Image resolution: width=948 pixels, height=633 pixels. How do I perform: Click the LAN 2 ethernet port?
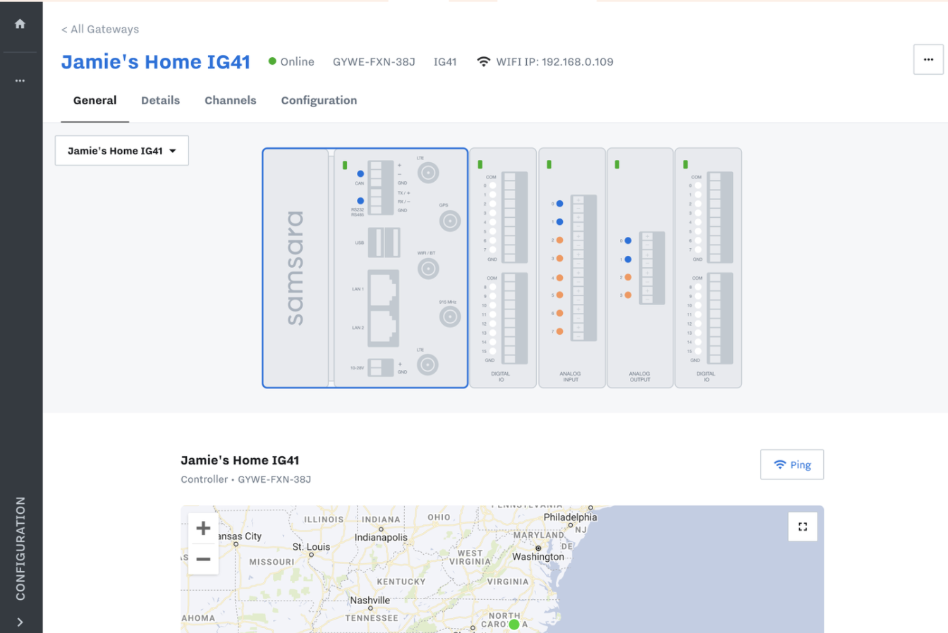point(383,327)
